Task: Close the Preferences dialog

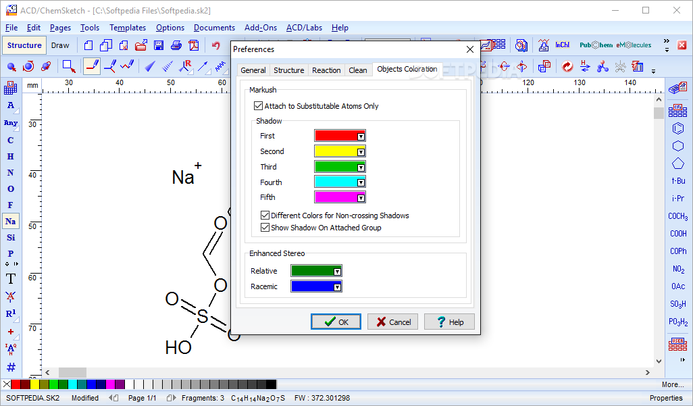Action: pos(470,49)
